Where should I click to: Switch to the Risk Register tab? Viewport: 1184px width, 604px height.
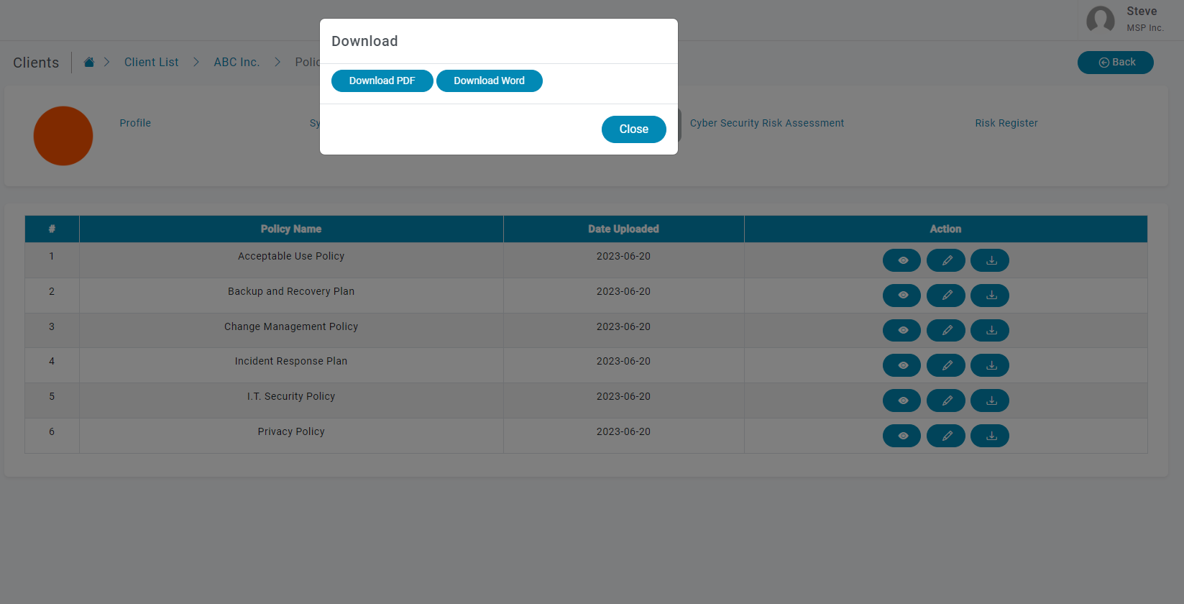(1006, 123)
